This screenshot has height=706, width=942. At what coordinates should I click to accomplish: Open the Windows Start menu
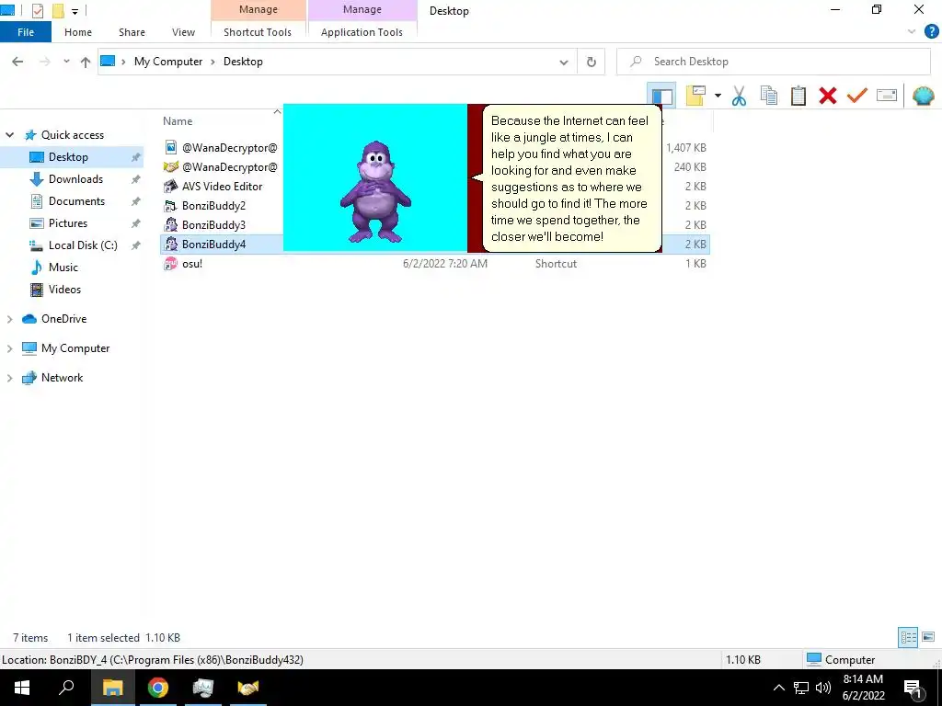click(x=22, y=688)
